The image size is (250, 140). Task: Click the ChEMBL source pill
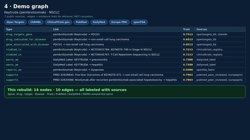click(36, 22)
